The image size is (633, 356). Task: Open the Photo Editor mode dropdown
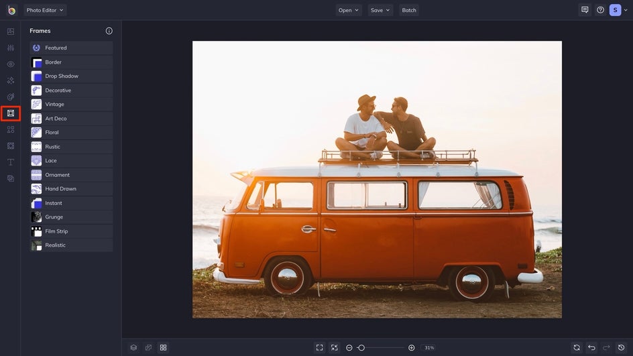45,10
